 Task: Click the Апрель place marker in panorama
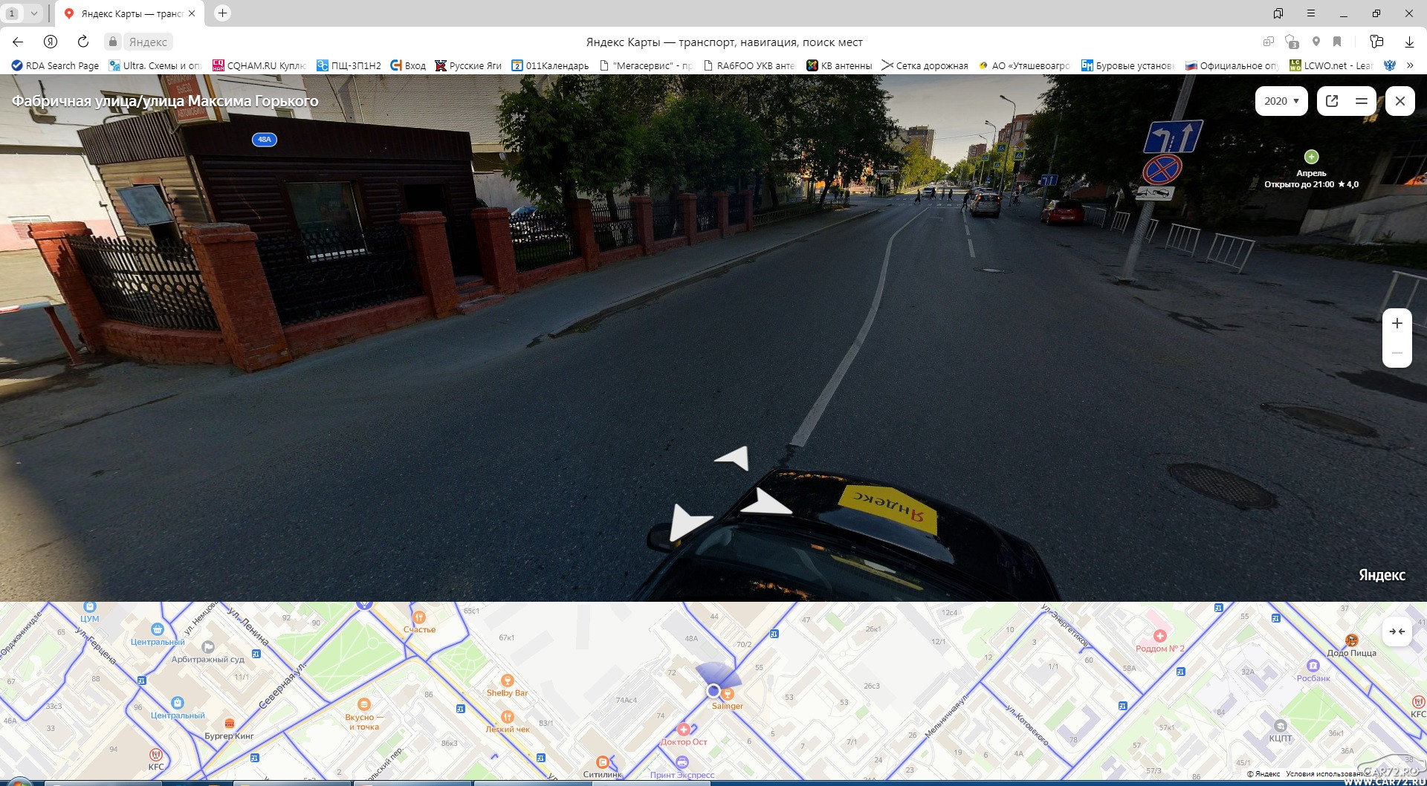click(1311, 157)
